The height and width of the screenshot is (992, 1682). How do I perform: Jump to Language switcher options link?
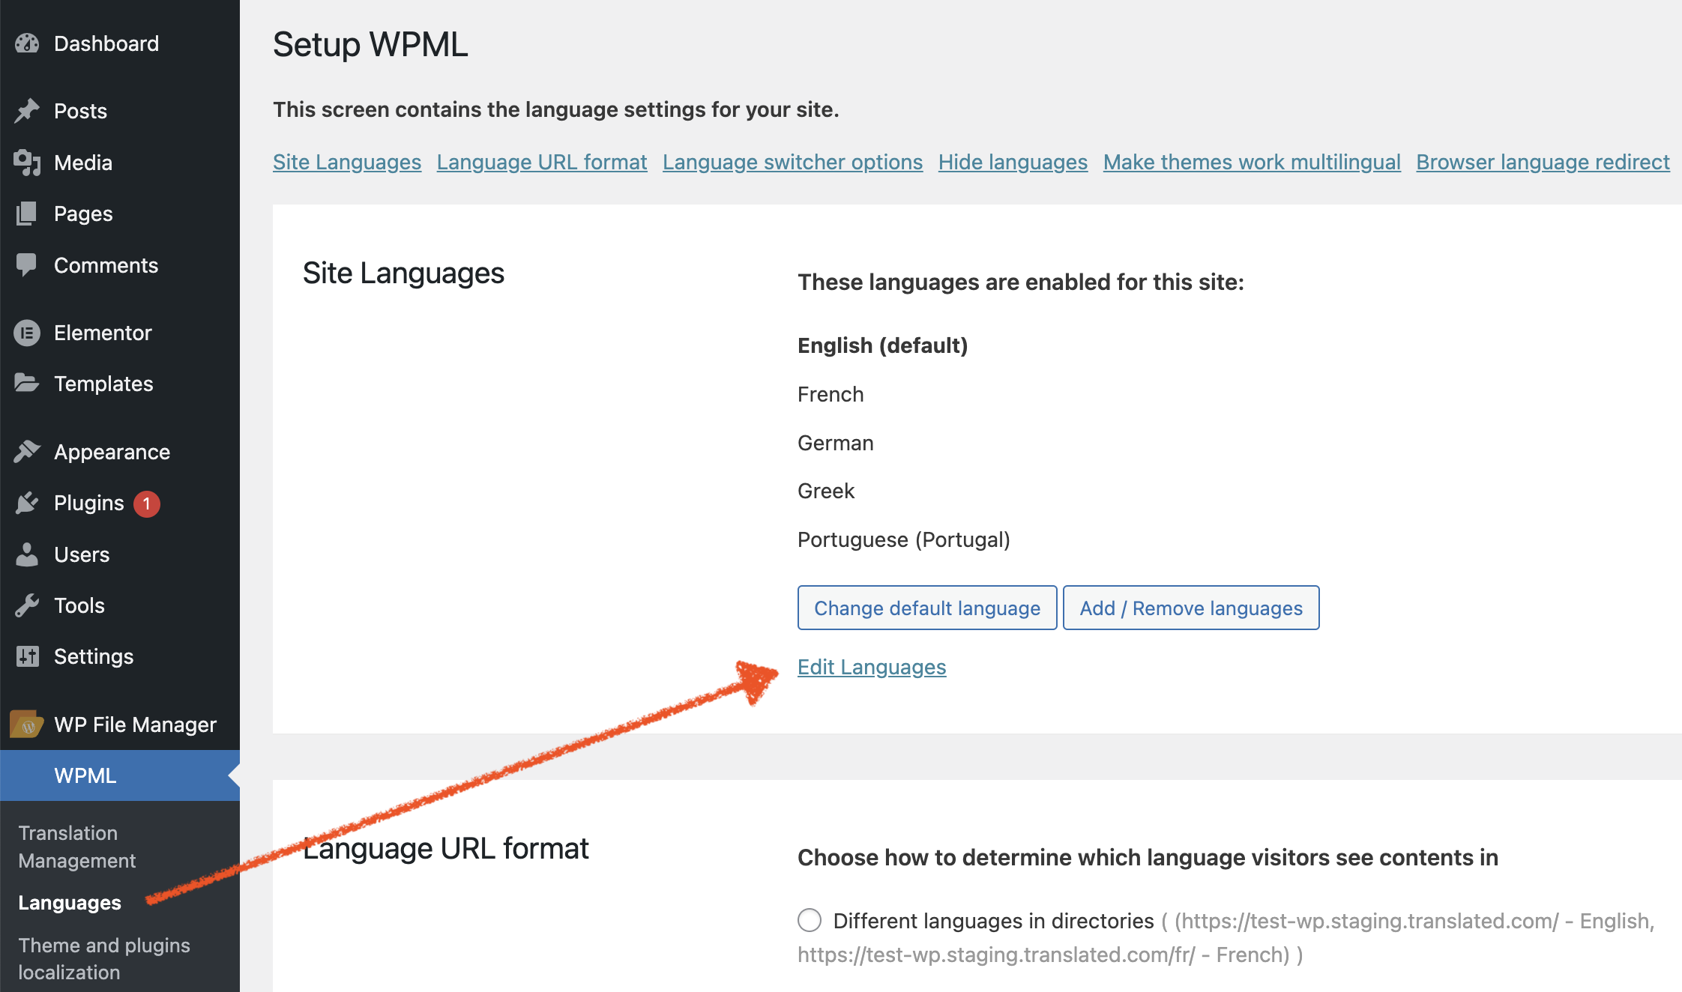[792, 162]
